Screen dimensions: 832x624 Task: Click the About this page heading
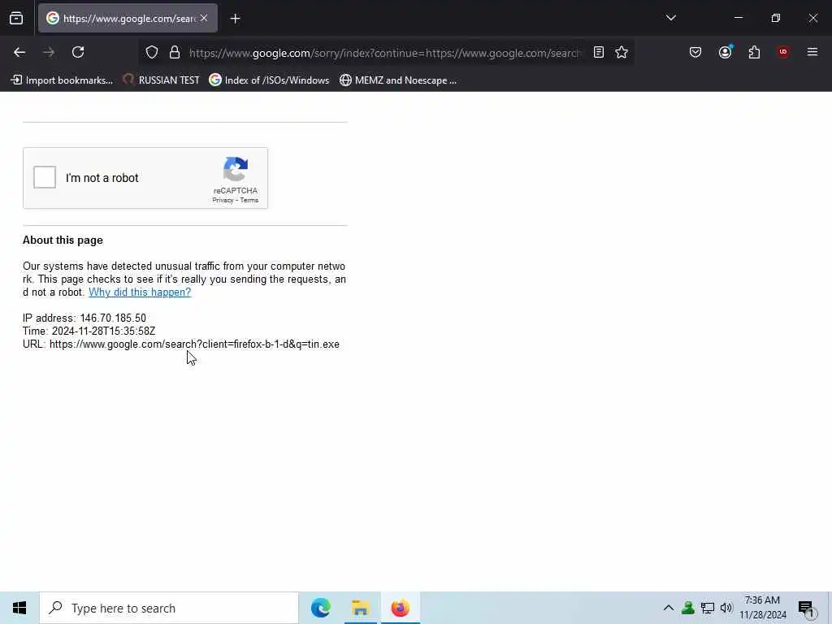click(x=63, y=240)
